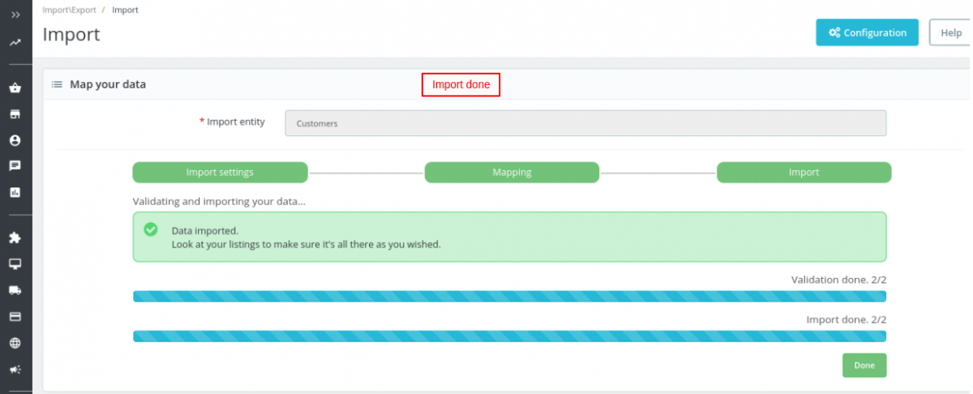The image size is (973, 394).
Task: Select the Import step pill
Action: click(804, 172)
